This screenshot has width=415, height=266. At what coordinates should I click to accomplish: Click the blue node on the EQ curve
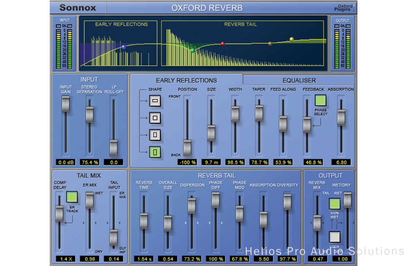pyautogui.click(x=124, y=47)
